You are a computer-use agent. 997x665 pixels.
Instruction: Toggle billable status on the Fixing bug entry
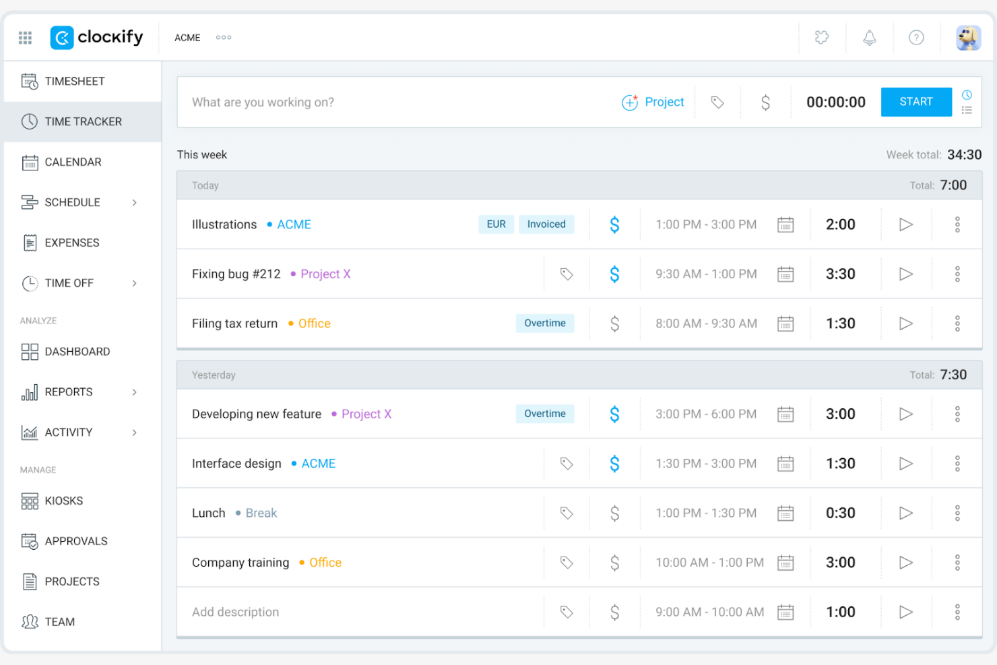click(x=614, y=274)
